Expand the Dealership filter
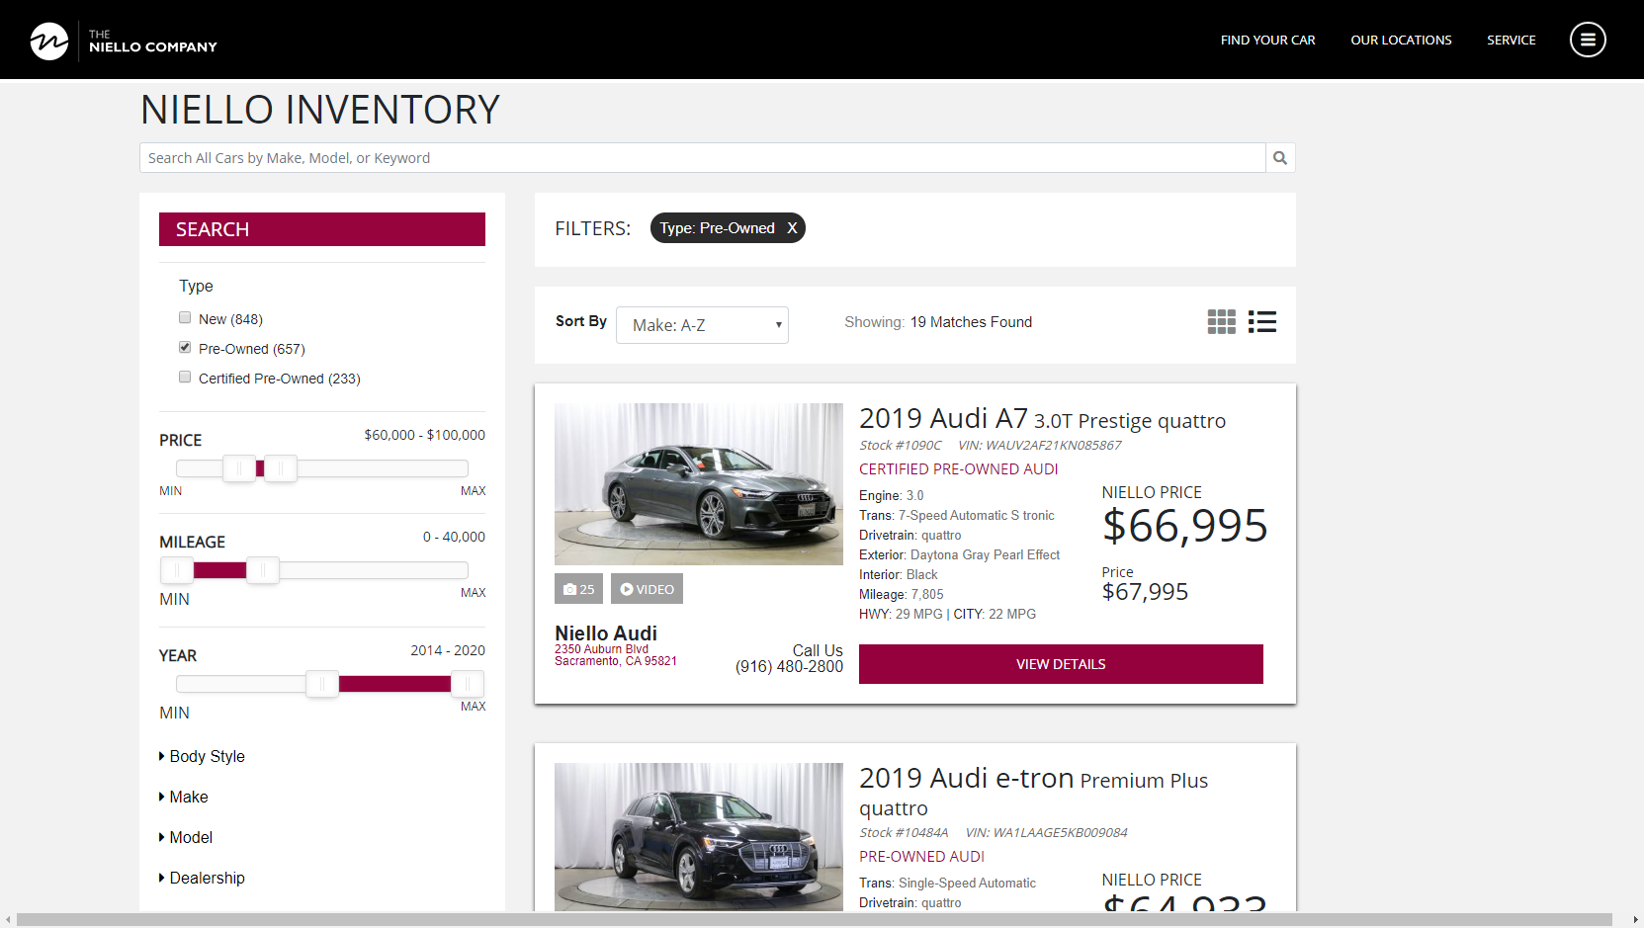Image resolution: width=1644 pixels, height=928 pixels. click(x=202, y=878)
